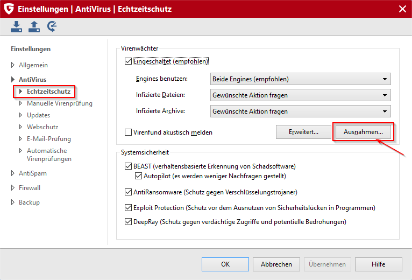Click the load settings download icon
The height and width of the screenshot is (280, 412).
[x=16, y=27]
